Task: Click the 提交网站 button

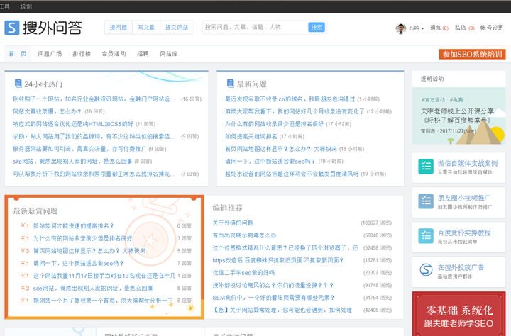Action: tap(177, 28)
